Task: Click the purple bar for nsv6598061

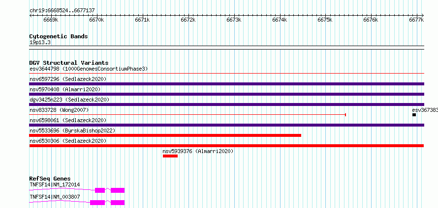Action: (226, 125)
